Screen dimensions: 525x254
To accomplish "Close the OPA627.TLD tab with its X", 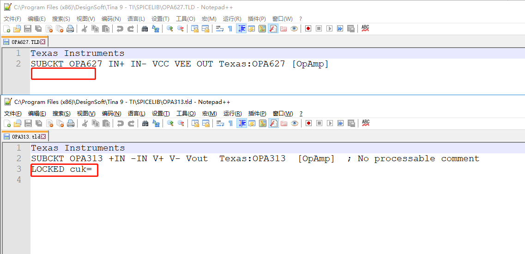I will (43, 42).
